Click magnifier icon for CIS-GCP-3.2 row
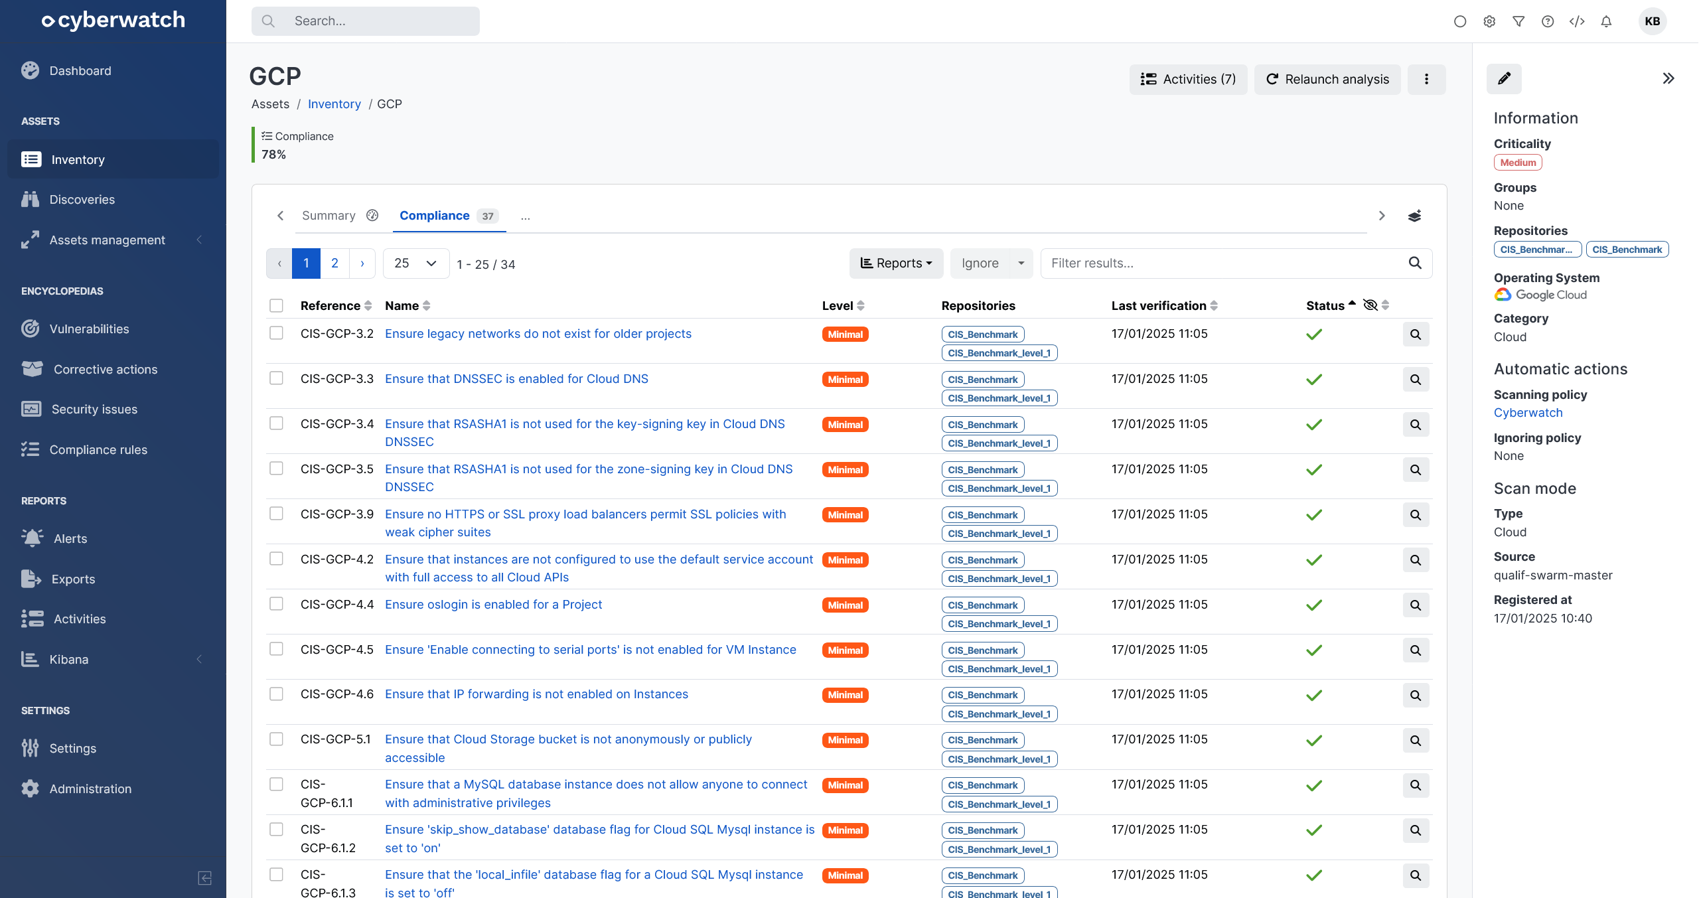This screenshot has width=1699, height=898. [x=1416, y=335]
